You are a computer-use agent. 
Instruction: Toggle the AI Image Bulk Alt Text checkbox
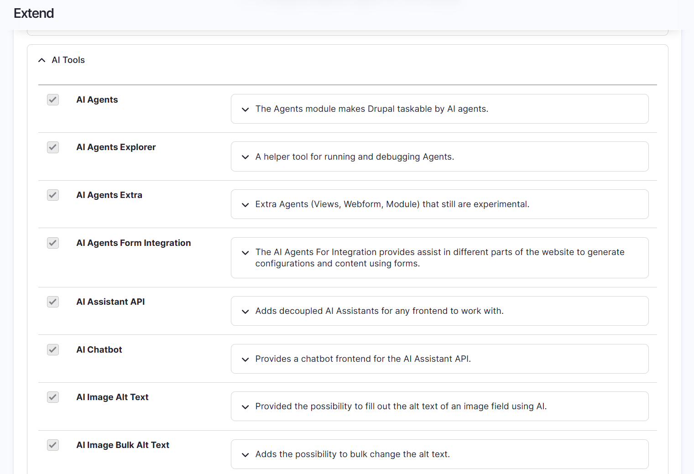point(53,445)
